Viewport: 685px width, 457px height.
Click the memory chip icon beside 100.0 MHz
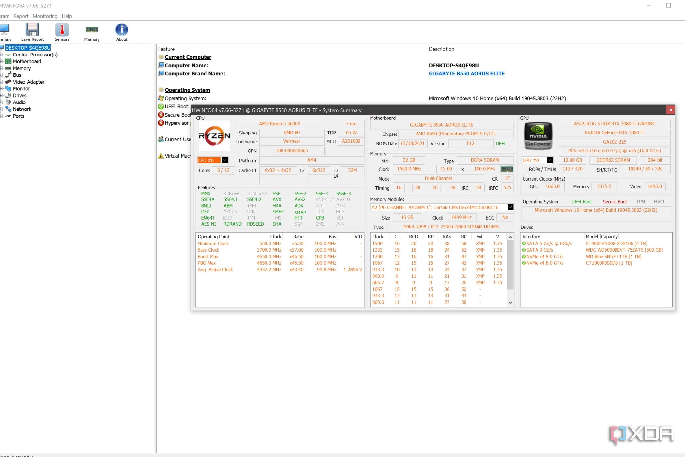coord(507,169)
